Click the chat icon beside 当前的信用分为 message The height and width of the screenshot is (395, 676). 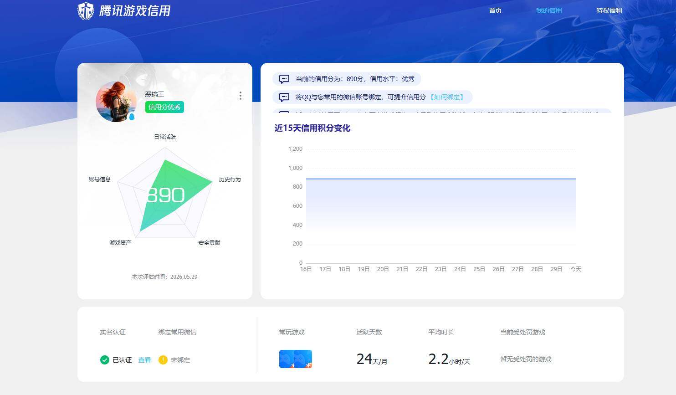(x=284, y=79)
